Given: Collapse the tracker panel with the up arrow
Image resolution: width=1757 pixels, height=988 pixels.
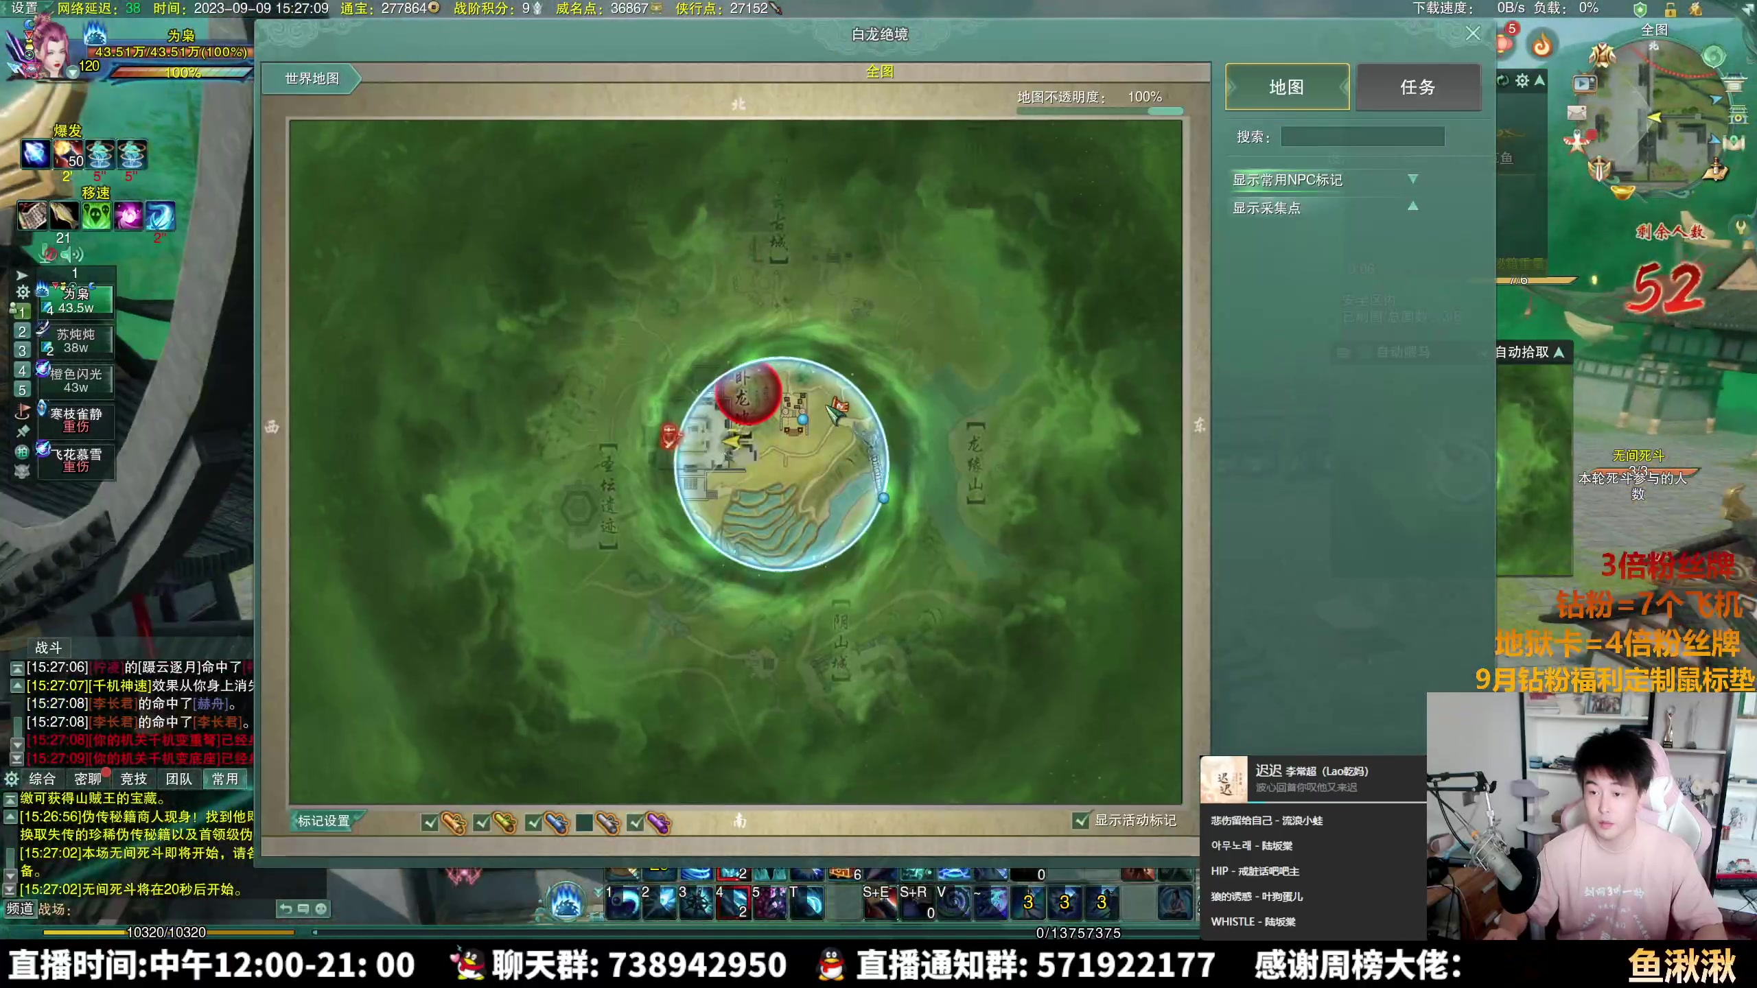Looking at the screenshot, I should pos(1540,81).
